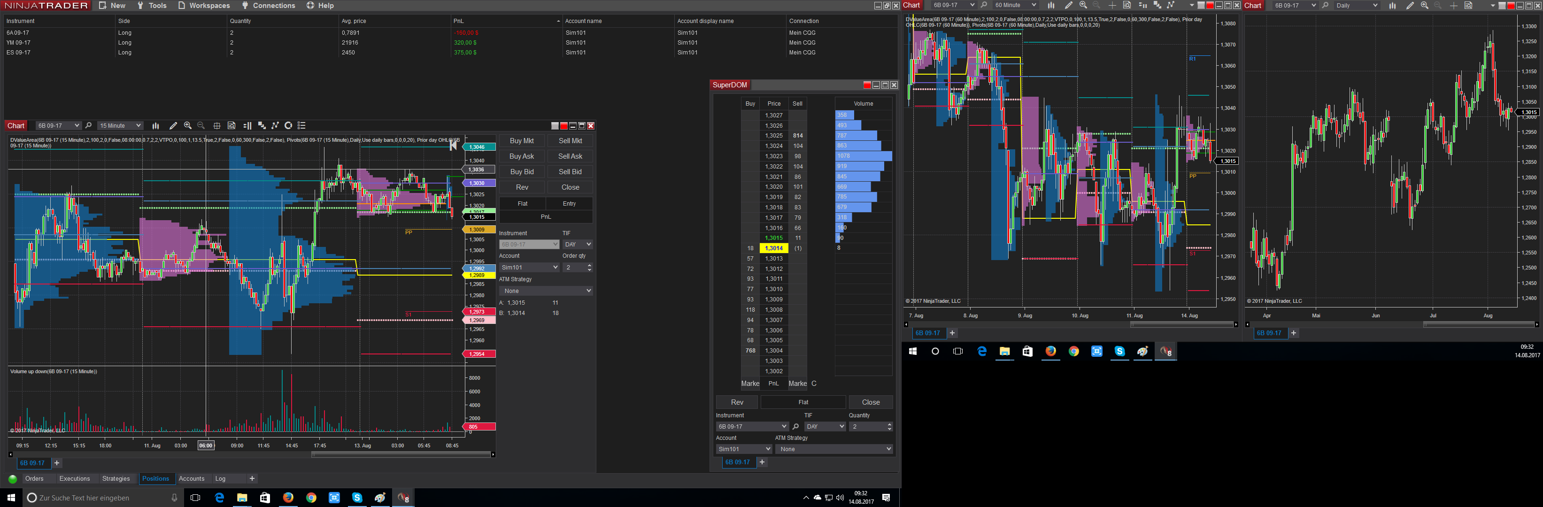Open bar type selector in 60 Minute chart

tap(1051, 5)
